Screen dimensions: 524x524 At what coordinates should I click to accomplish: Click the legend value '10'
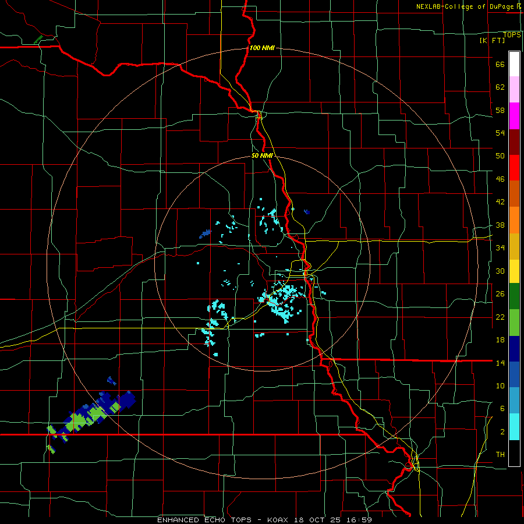(x=500, y=385)
